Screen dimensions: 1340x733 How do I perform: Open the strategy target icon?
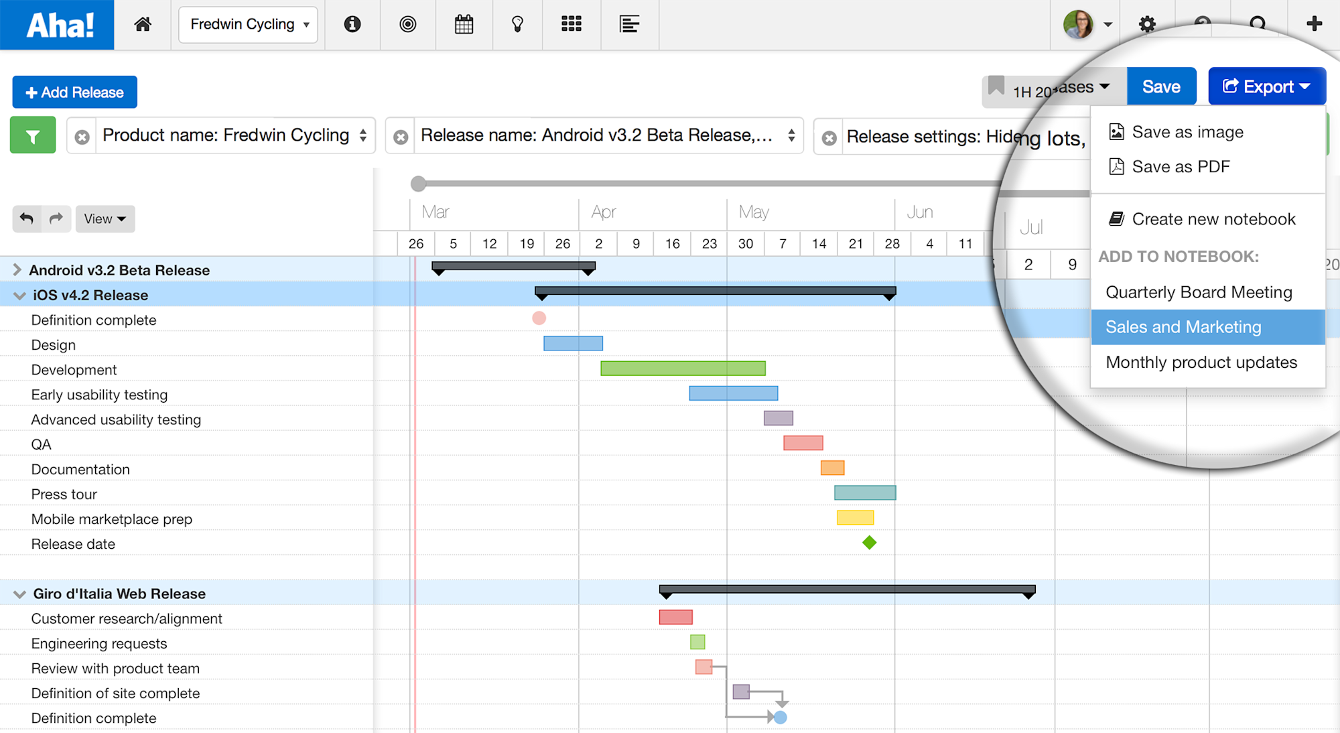(407, 25)
